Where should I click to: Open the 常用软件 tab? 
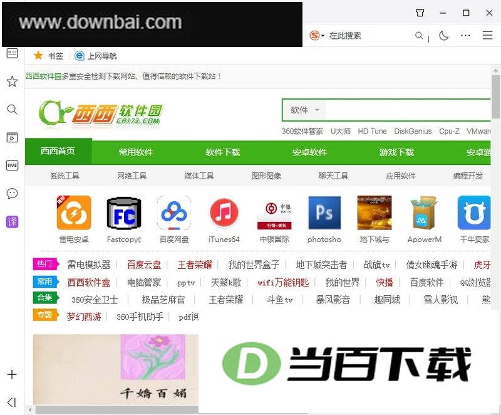[x=136, y=152]
